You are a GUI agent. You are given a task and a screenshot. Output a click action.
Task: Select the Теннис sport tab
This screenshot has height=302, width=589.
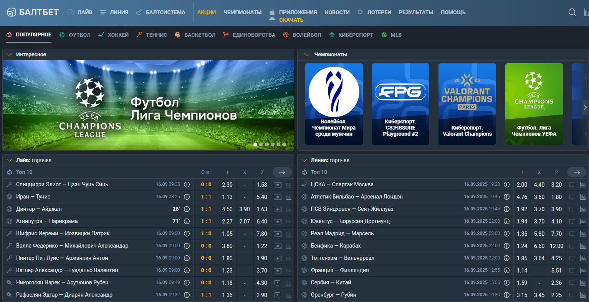(x=151, y=35)
